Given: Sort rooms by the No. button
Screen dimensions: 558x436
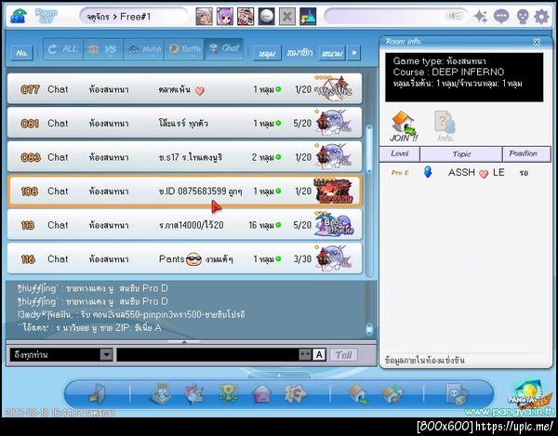Looking at the screenshot, I should pyautogui.click(x=22, y=53).
